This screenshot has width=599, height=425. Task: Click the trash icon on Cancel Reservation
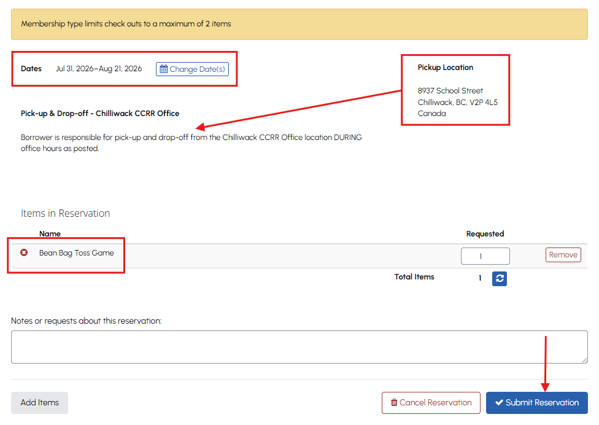coord(394,402)
